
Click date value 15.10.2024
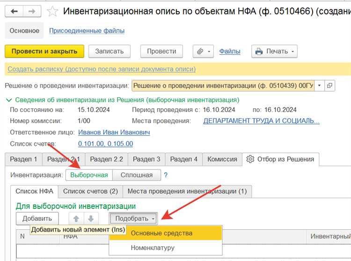pyautogui.click(x=94, y=110)
